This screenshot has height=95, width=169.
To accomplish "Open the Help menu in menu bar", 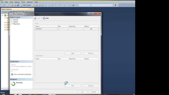I will (x=36, y=2).
